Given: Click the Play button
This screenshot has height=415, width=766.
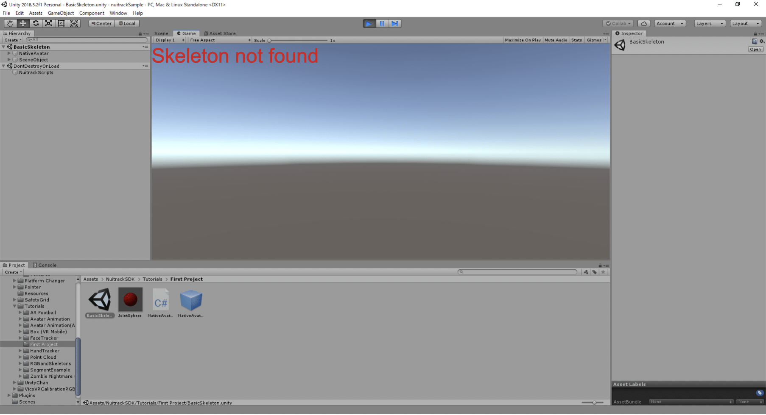Looking at the screenshot, I should 369,24.
